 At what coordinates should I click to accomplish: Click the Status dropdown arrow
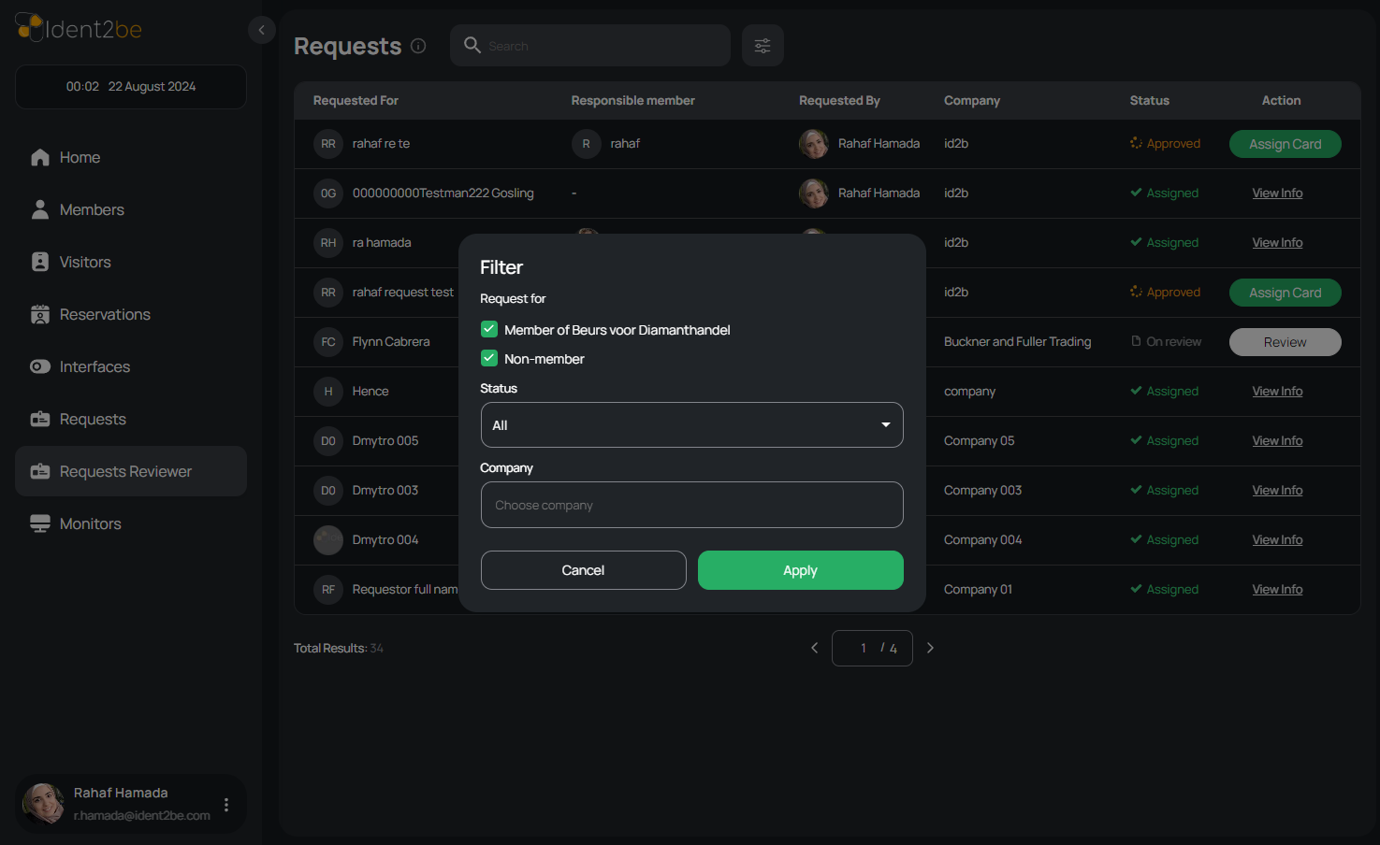coord(885,425)
